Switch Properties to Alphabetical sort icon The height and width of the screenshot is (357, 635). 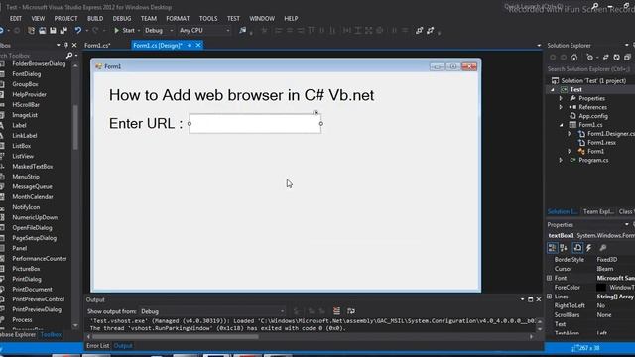[x=564, y=248]
